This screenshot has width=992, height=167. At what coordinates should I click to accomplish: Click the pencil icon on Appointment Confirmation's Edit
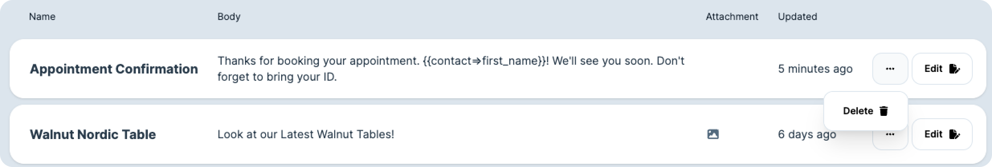954,69
